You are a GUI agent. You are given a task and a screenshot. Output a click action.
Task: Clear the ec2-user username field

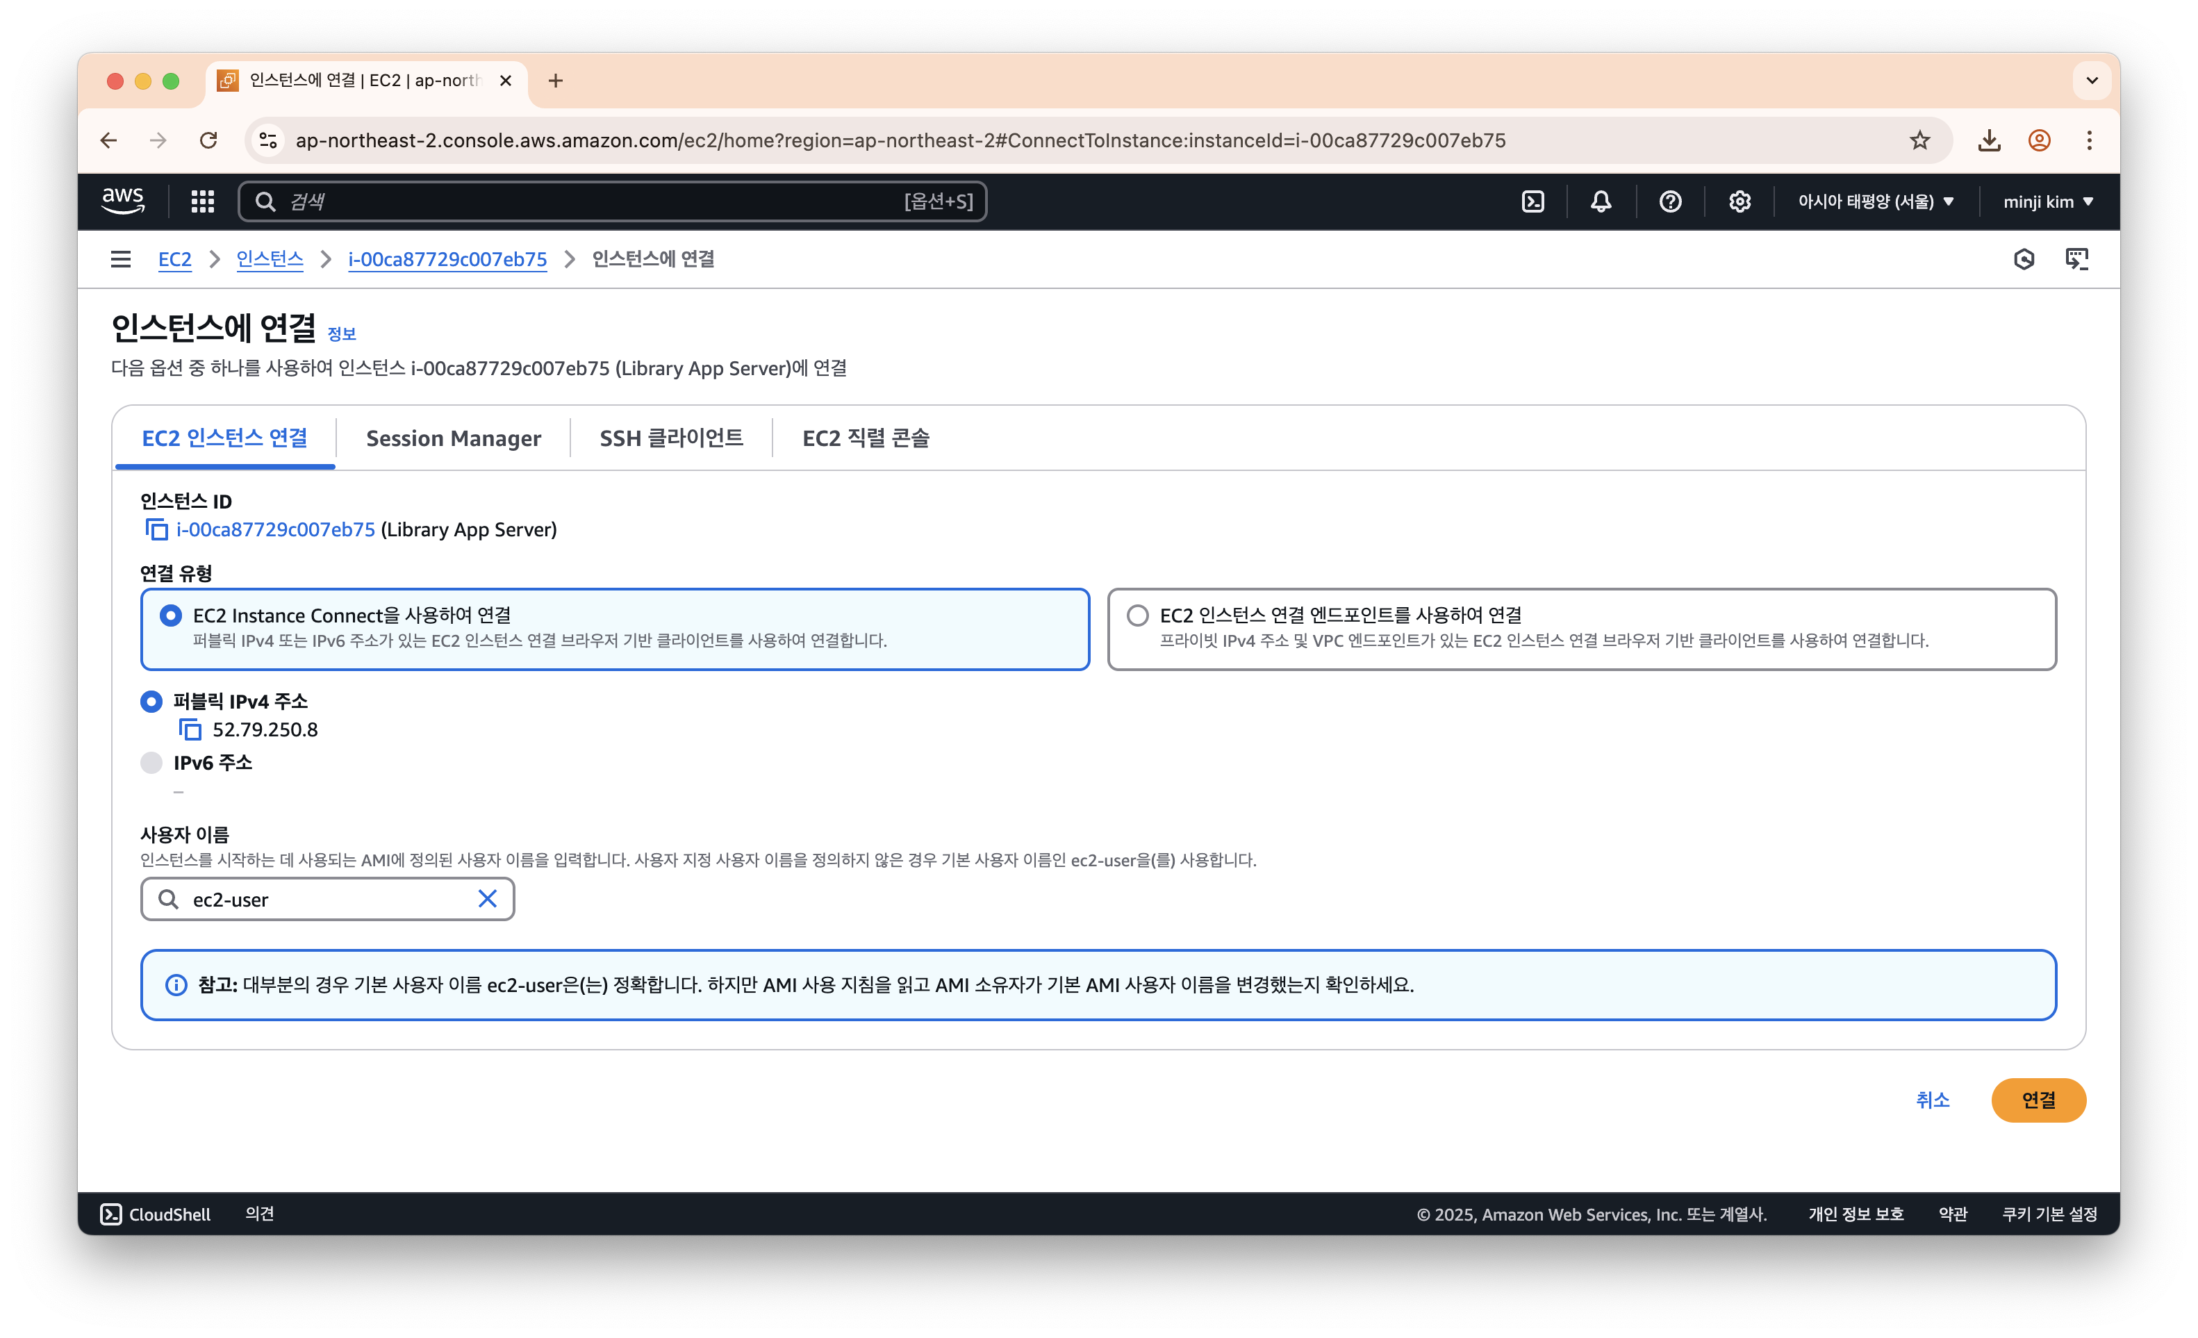(487, 899)
